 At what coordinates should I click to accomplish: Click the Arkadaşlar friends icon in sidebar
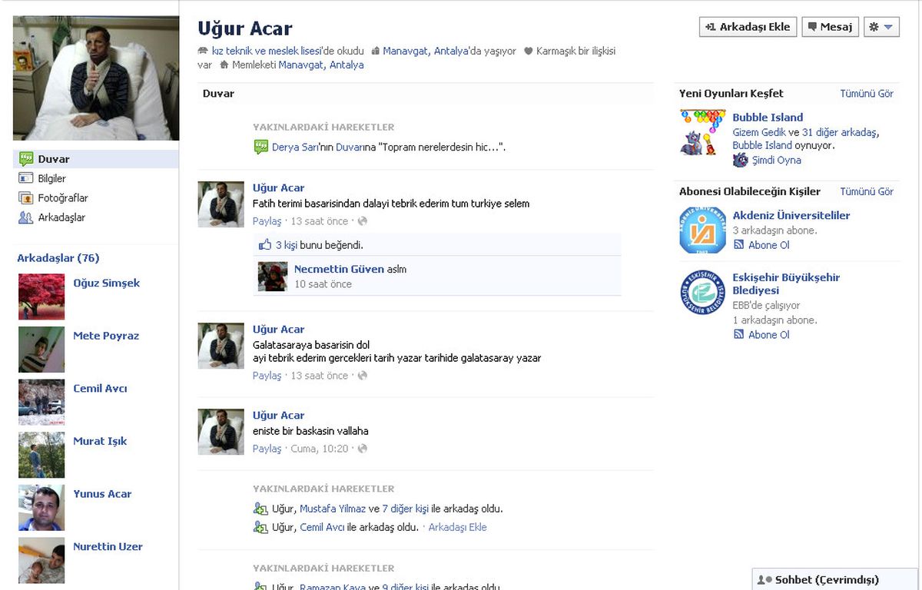[x=25, y=217]
